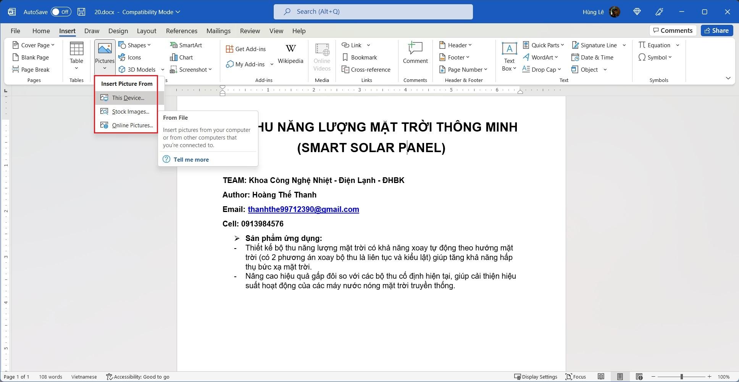The height and width of the screenshot is (382, 739).
Task: Open the Wikipedia add-in
Action: point(290,53)
